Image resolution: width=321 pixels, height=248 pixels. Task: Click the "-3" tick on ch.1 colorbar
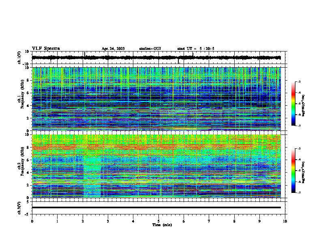click(299, 82)
